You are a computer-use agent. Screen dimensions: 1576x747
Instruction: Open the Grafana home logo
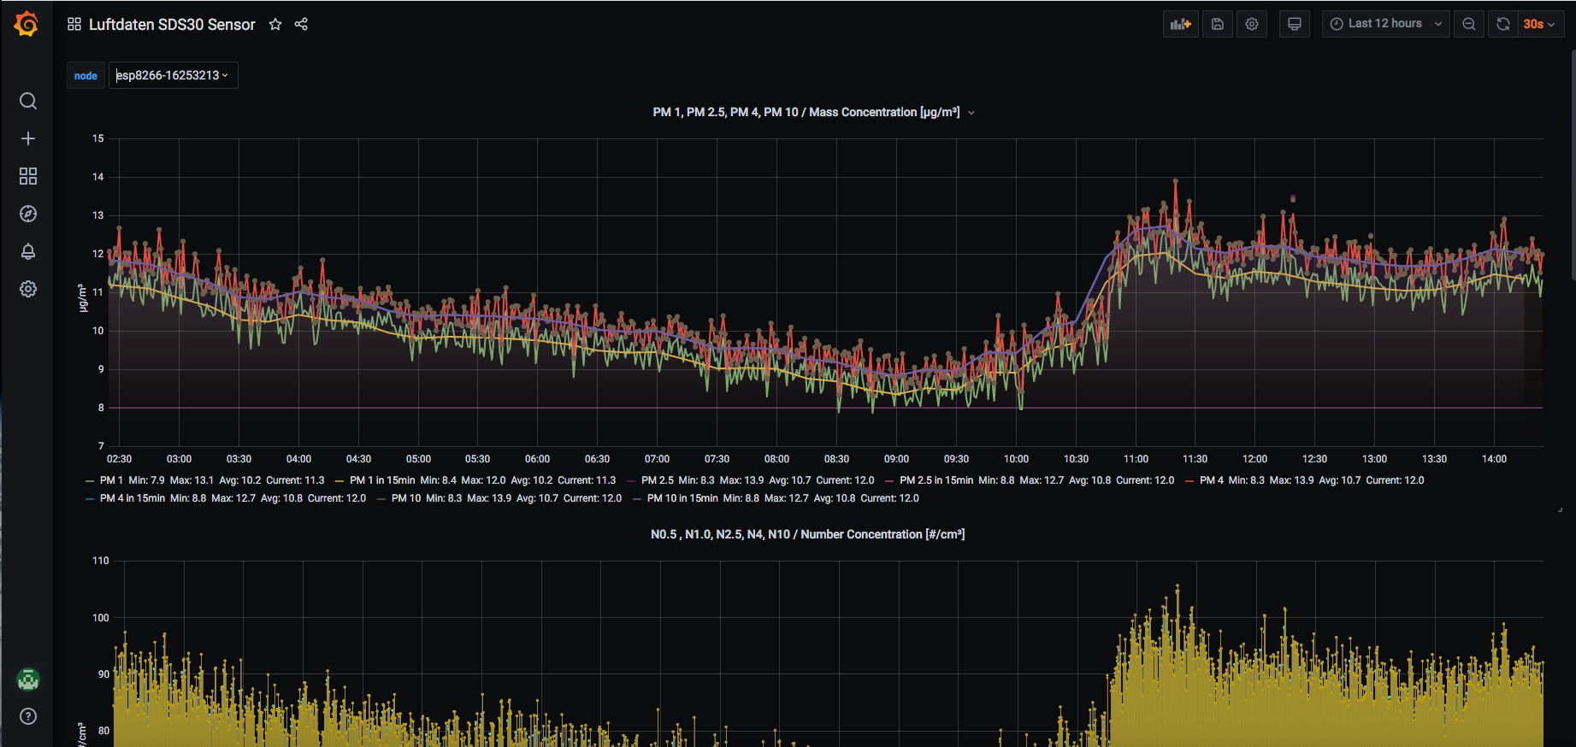click(27, 24)
